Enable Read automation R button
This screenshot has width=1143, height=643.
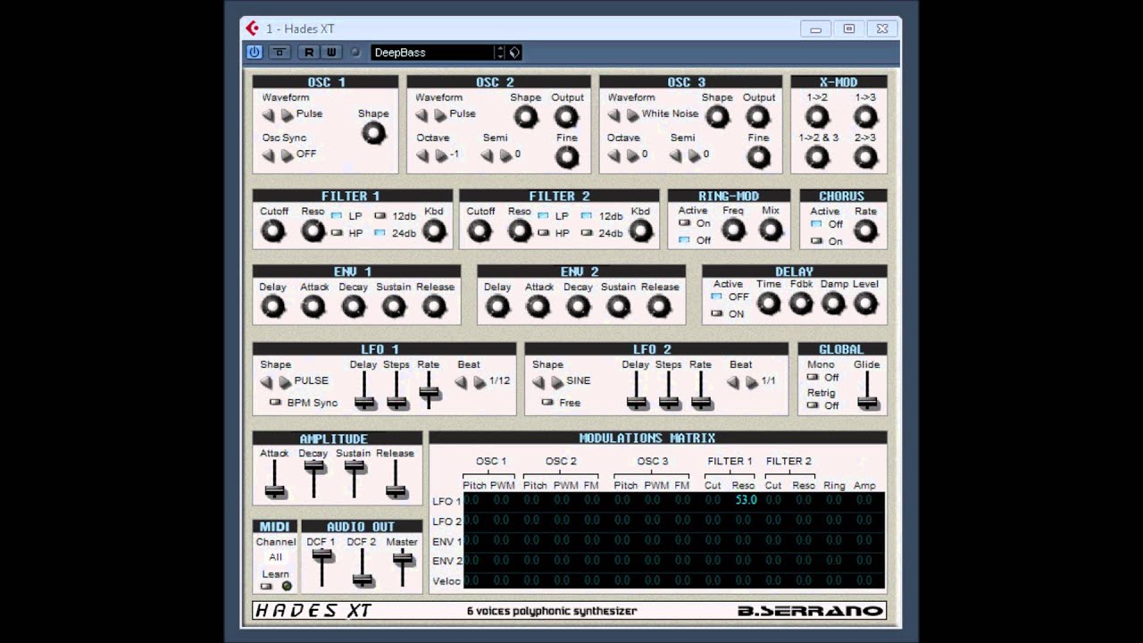[x=309, y=53]
